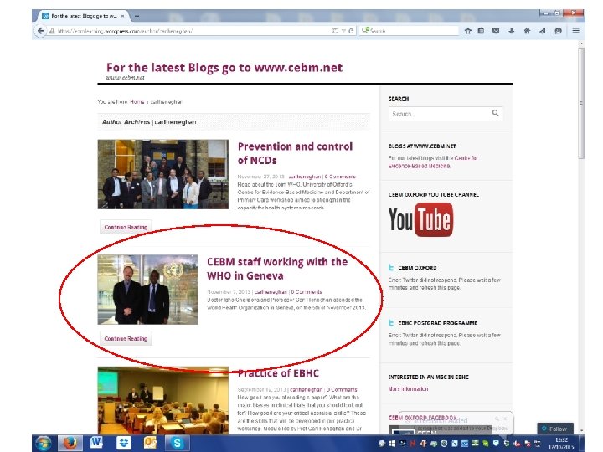The width and height of the screenshot is (603, 452).
Task: Click the browser toolbar Search box
Action: [410, 31]
